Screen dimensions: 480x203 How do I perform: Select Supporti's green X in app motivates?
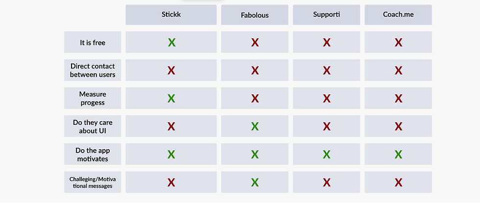point(327,155)
